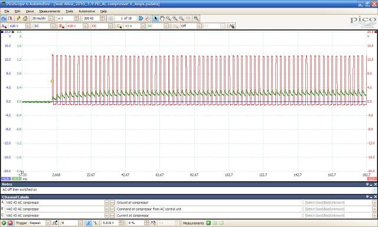Open Channel D Off range dropdown
The width and height of the screenshot is (378, 227).
[199, 26]
